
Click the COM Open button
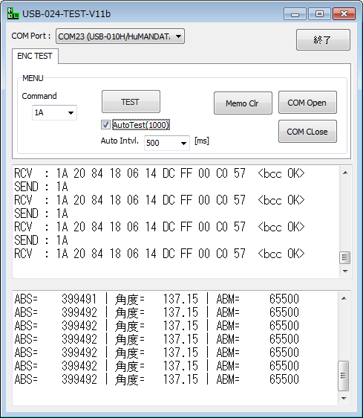click(307, 103)
